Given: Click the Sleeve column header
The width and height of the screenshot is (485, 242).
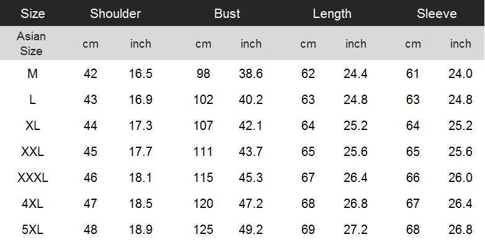Looking at the screenshot, I should pos(437,14).
